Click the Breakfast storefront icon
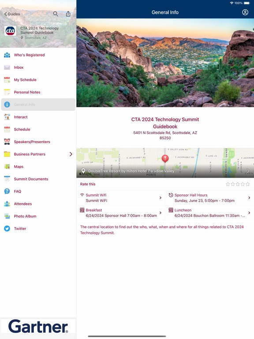This screenshot has height=339, width=254. [82, 210]
